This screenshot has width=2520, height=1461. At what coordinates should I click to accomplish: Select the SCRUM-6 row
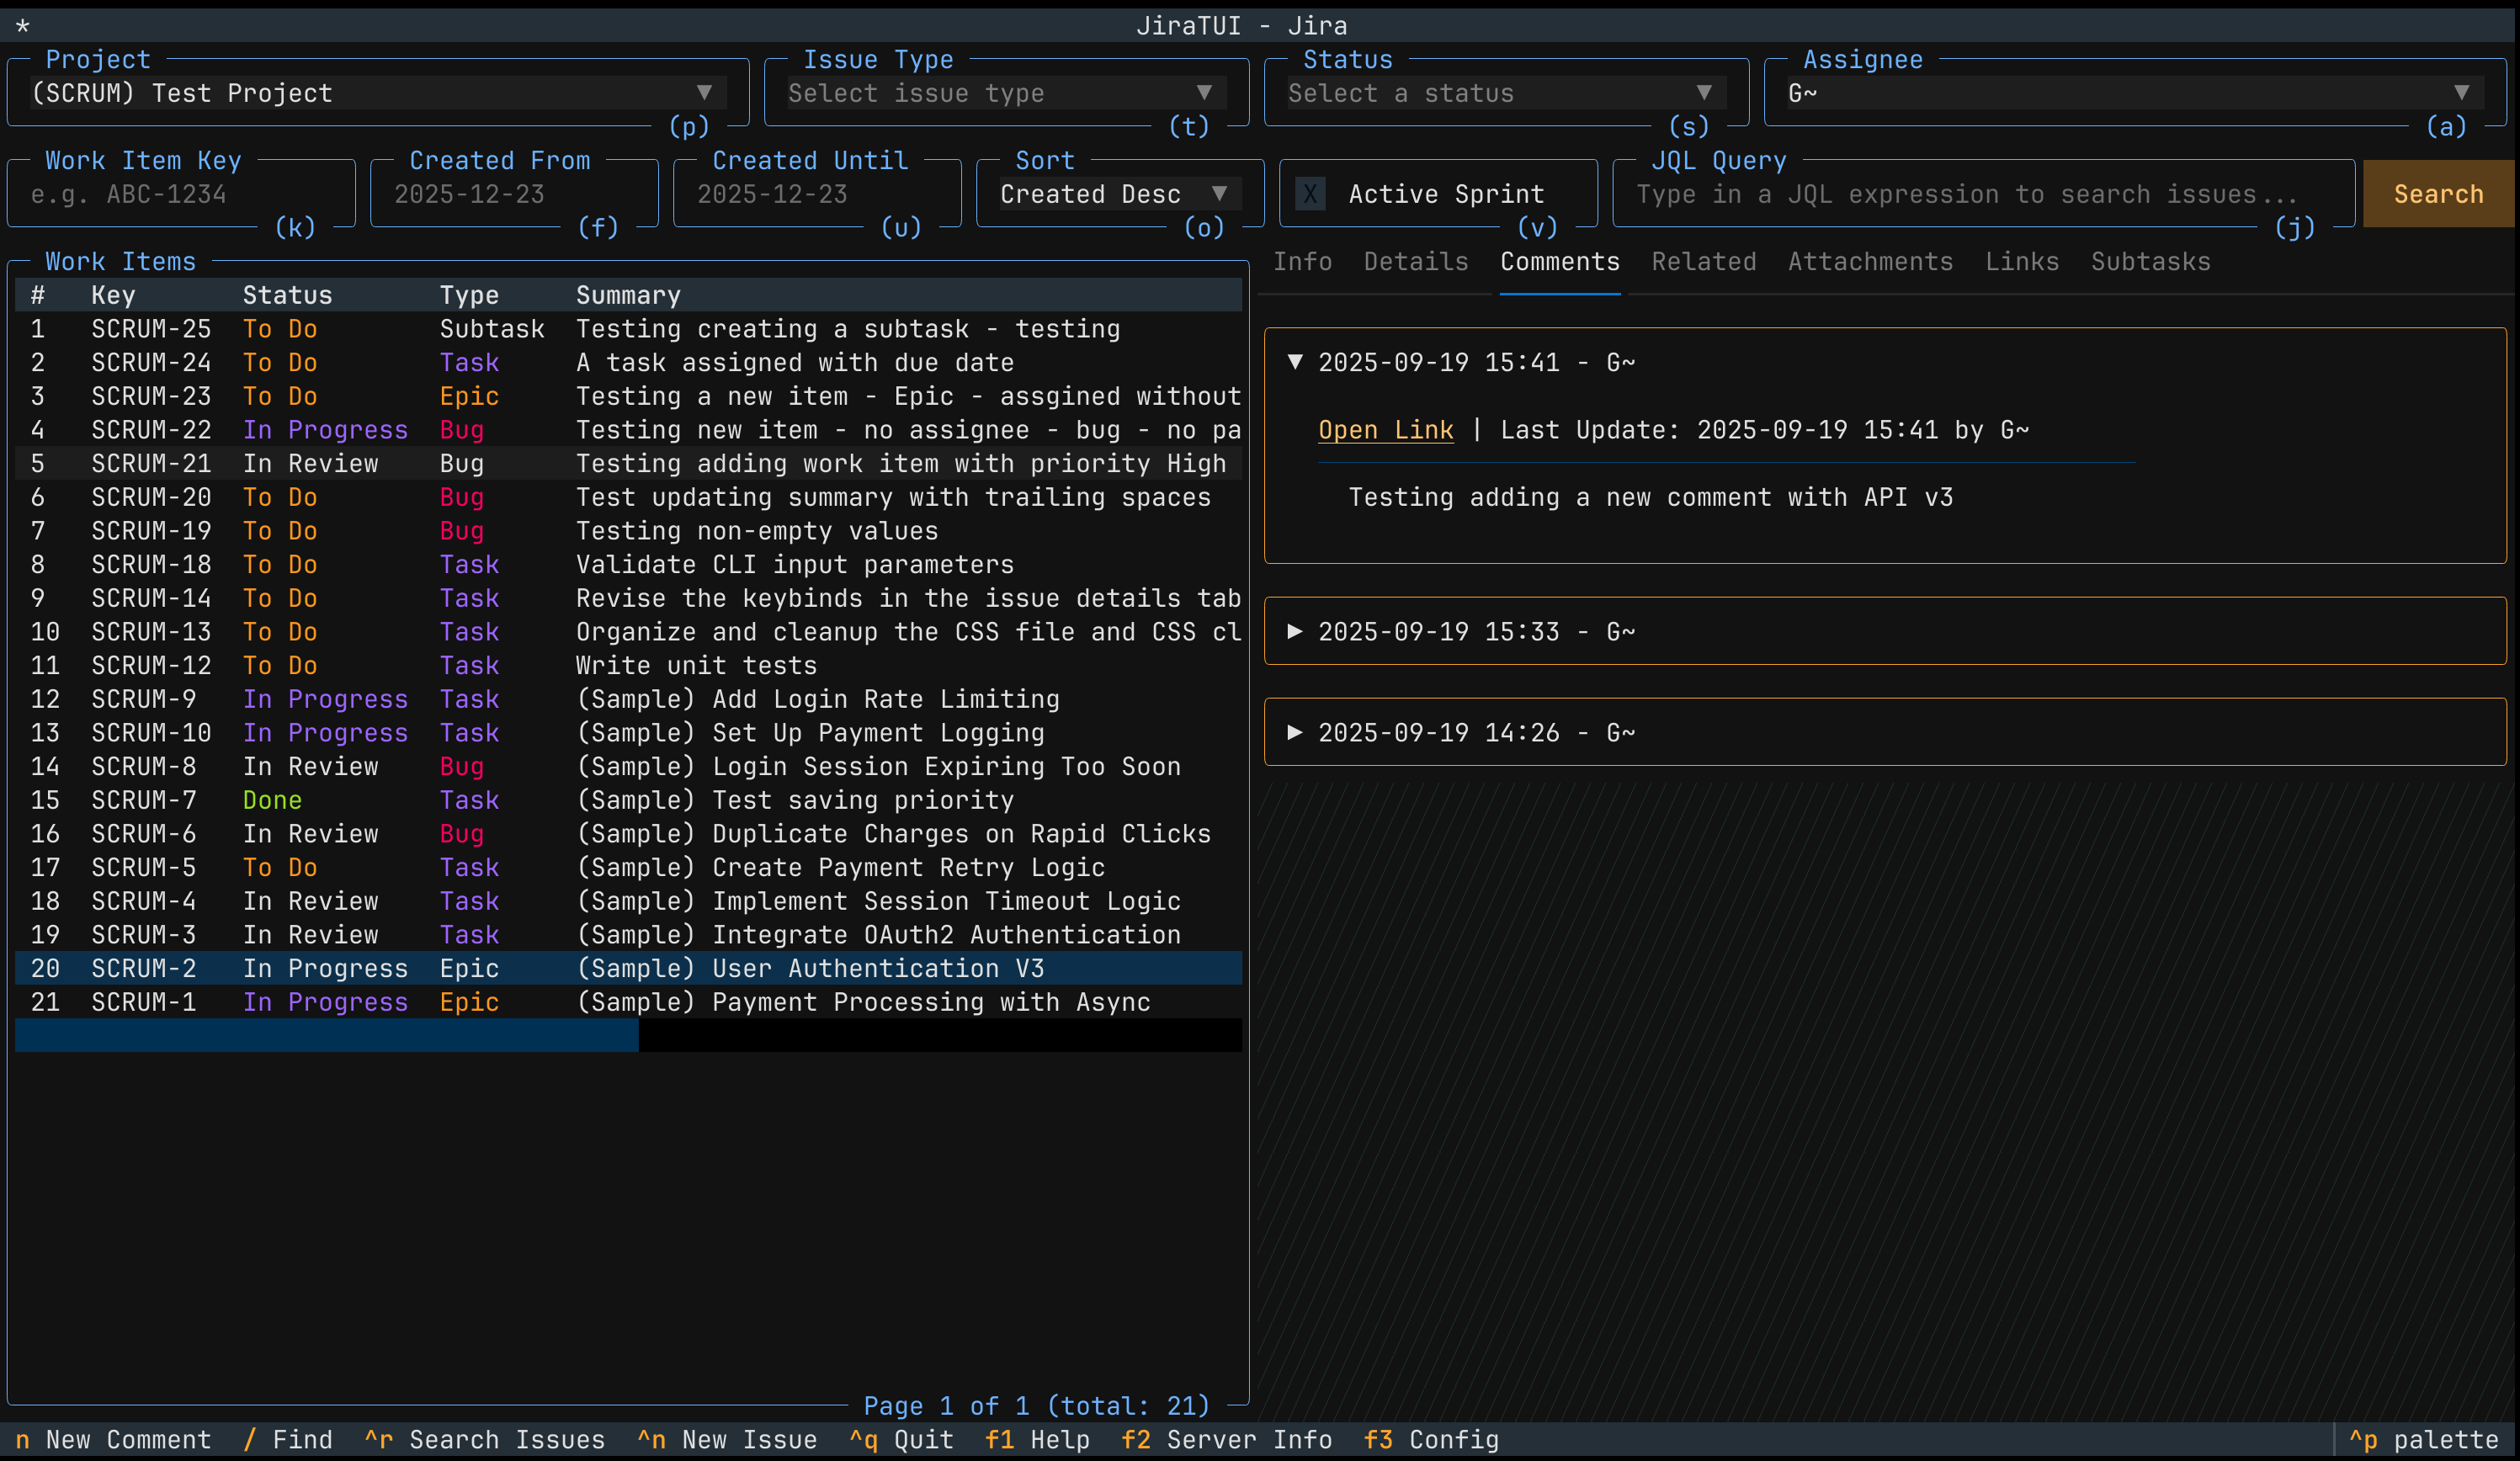pos(628,834)
